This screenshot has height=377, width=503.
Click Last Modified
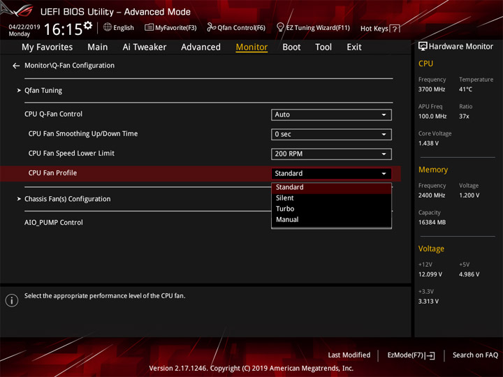click(349, 355)
